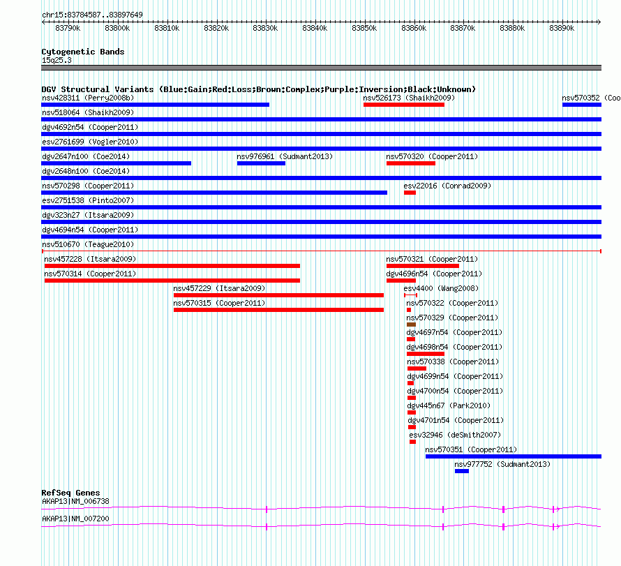Select nsv570351 (Cooper2011) label

(x=471, y=449)
